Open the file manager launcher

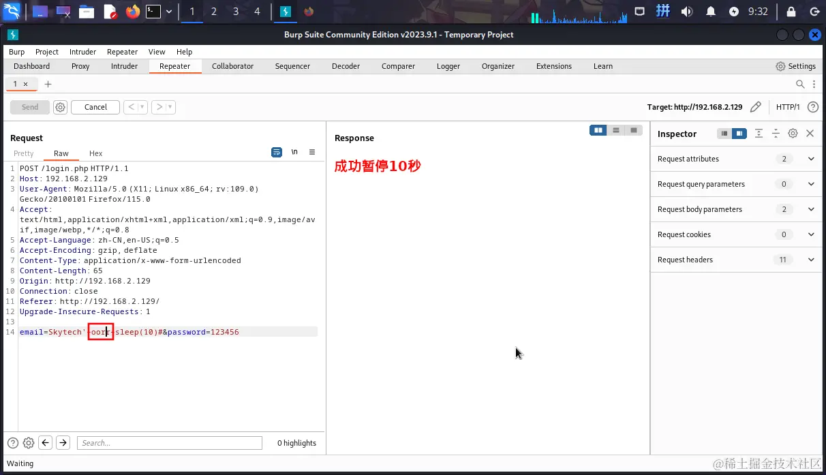(86, 12)
